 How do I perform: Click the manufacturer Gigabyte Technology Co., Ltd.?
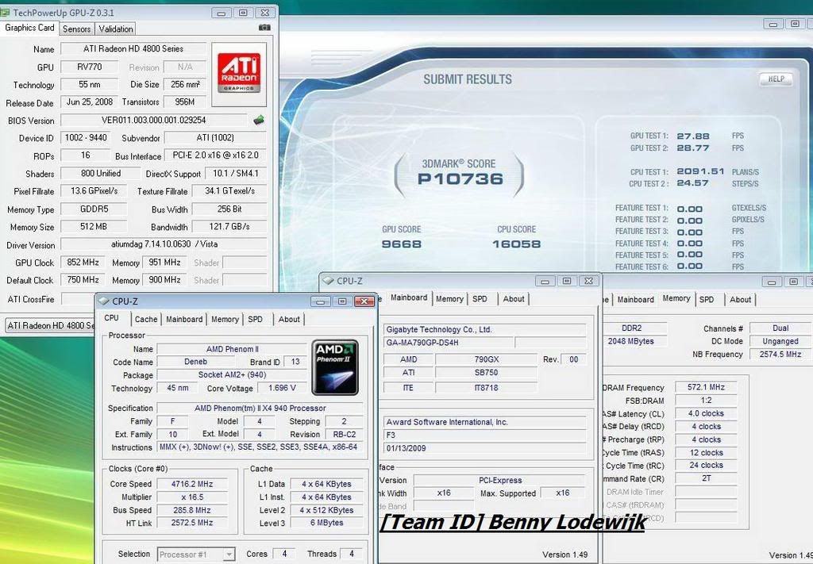point(485,329)
